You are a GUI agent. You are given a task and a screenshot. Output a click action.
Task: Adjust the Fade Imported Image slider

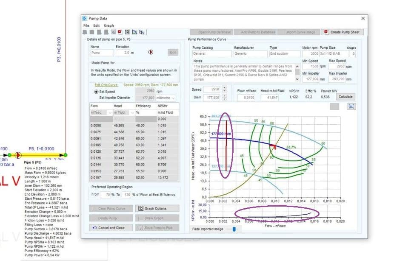pos(234,229)
